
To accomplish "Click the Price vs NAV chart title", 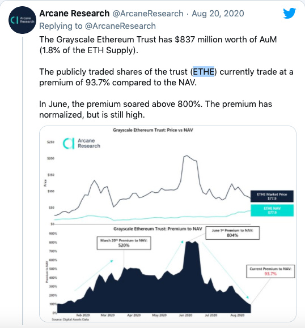I will pos(153,130).
